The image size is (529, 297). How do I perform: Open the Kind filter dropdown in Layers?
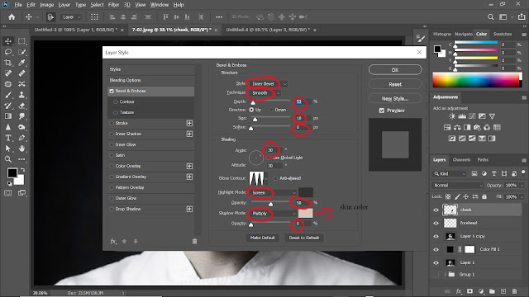coord(450,174)
